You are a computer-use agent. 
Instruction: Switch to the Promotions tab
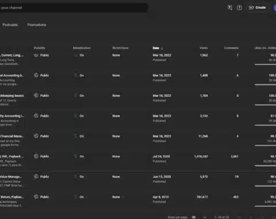coord(37,25)
